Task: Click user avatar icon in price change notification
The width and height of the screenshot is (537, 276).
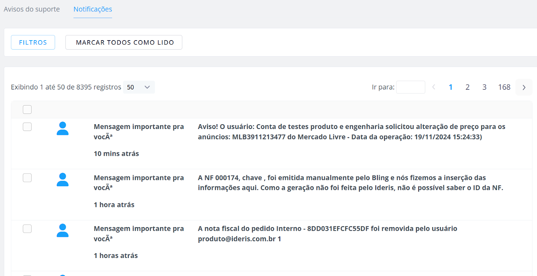Action: point(62,128)
